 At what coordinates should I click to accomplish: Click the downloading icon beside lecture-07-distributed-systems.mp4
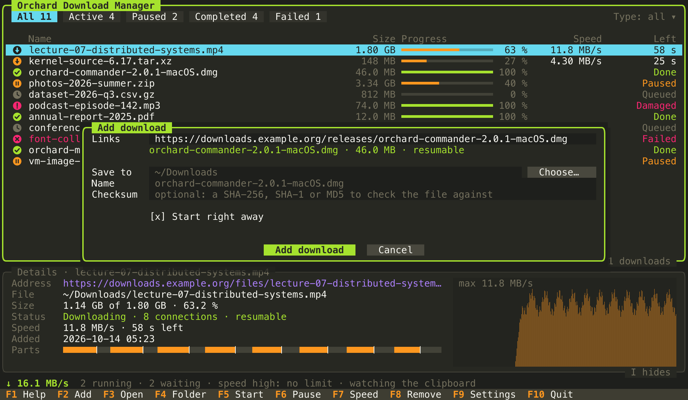[x=17, y=50]
